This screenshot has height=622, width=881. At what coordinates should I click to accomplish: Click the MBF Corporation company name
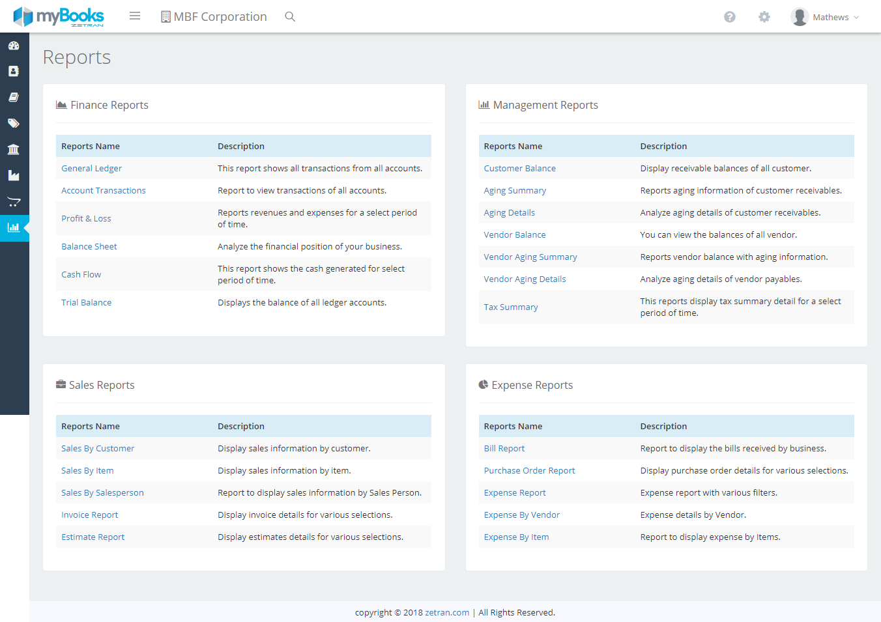point(214,17)
